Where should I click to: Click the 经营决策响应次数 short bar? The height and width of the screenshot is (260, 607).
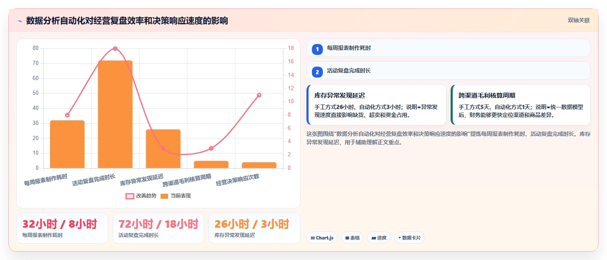pos(259,165)
